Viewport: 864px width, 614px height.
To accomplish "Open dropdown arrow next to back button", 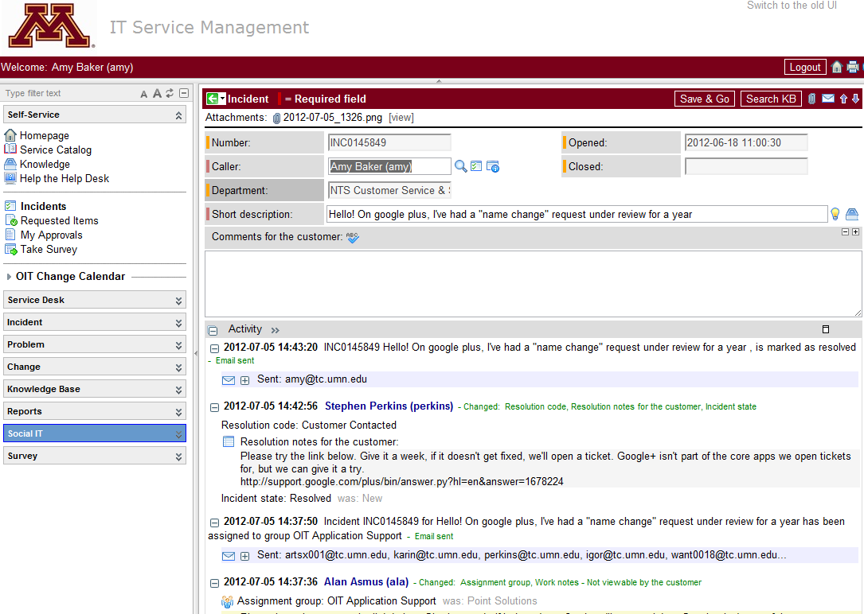I will click(x=223, y=99).
